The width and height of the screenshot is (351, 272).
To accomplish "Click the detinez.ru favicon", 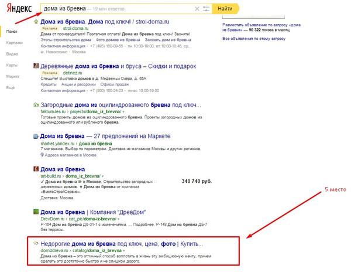I will click(x=36, y=66).
